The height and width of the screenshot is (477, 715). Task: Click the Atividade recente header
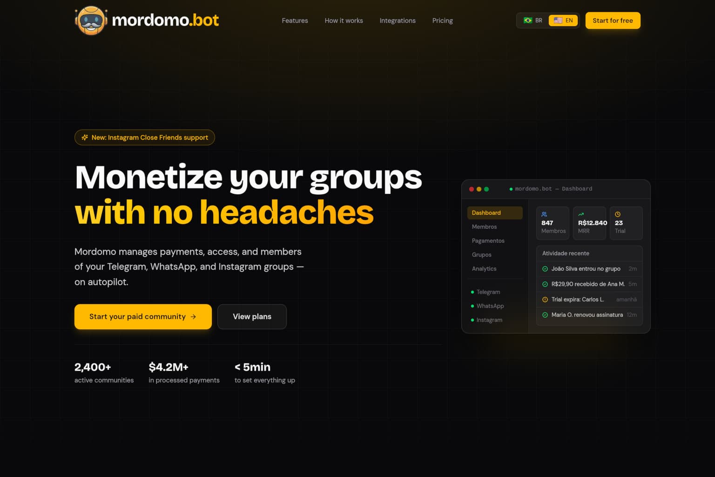coord(589,253)
